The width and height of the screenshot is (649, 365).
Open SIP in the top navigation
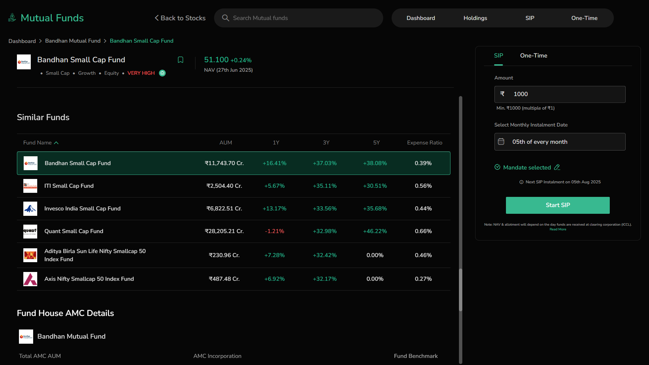(530, 18)
